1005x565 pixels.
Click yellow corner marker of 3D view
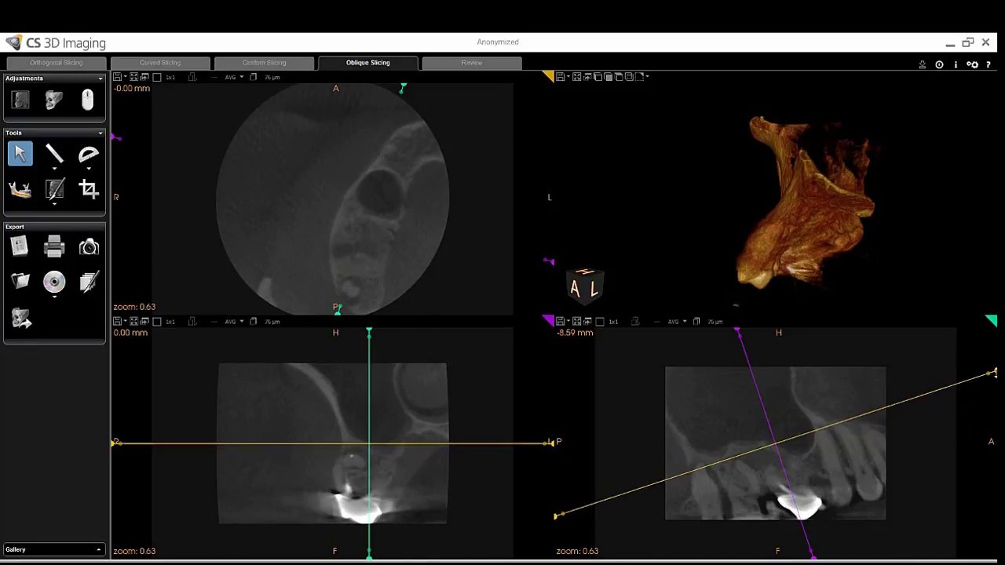548,76
